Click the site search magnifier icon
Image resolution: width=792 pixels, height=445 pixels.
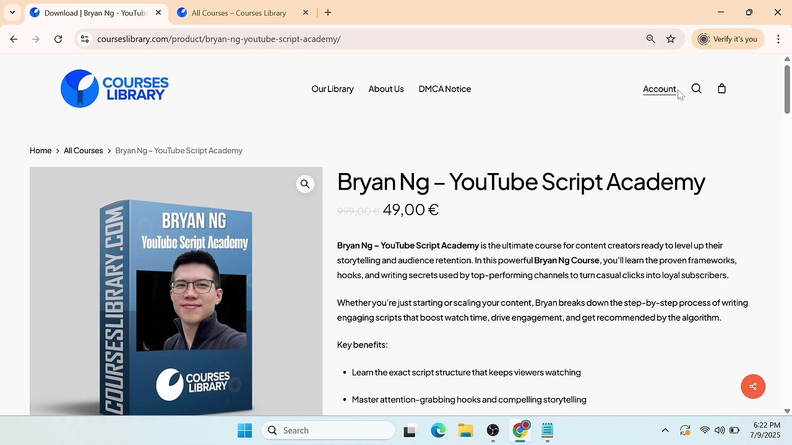click(x=696, y=89)
